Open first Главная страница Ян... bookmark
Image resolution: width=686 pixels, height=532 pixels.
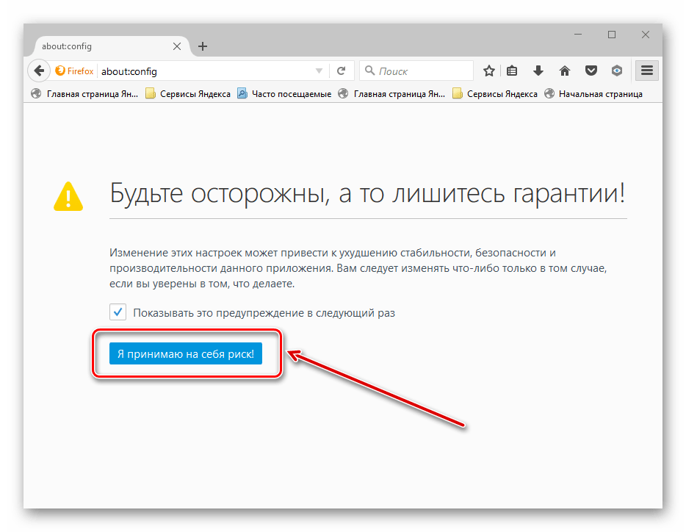(x=85, y=94)
